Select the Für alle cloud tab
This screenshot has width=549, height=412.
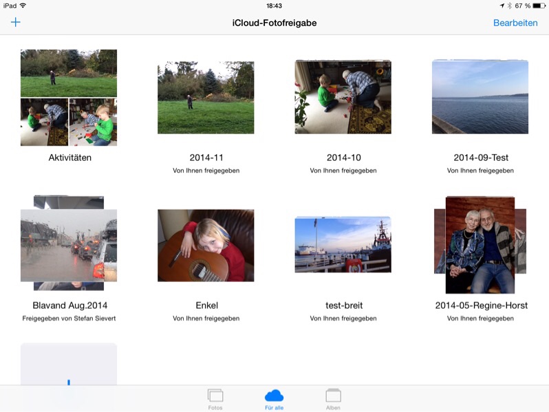point(274,398)
